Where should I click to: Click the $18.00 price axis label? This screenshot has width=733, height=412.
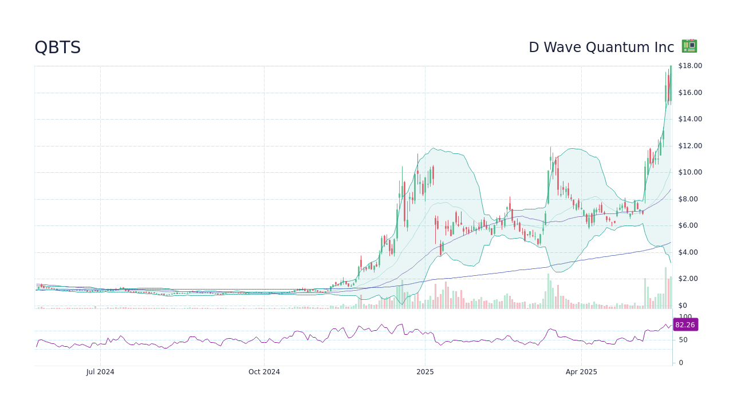(x=690, y=66)
